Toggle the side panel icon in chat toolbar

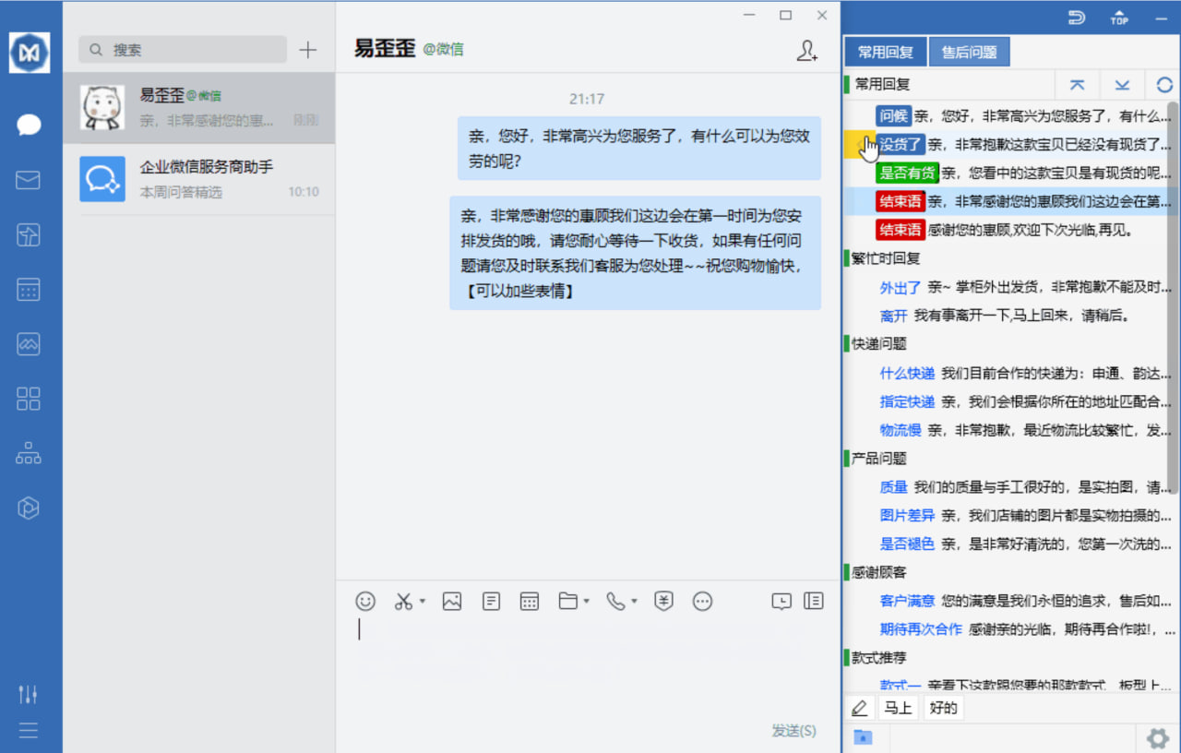[x=813, y=601]
